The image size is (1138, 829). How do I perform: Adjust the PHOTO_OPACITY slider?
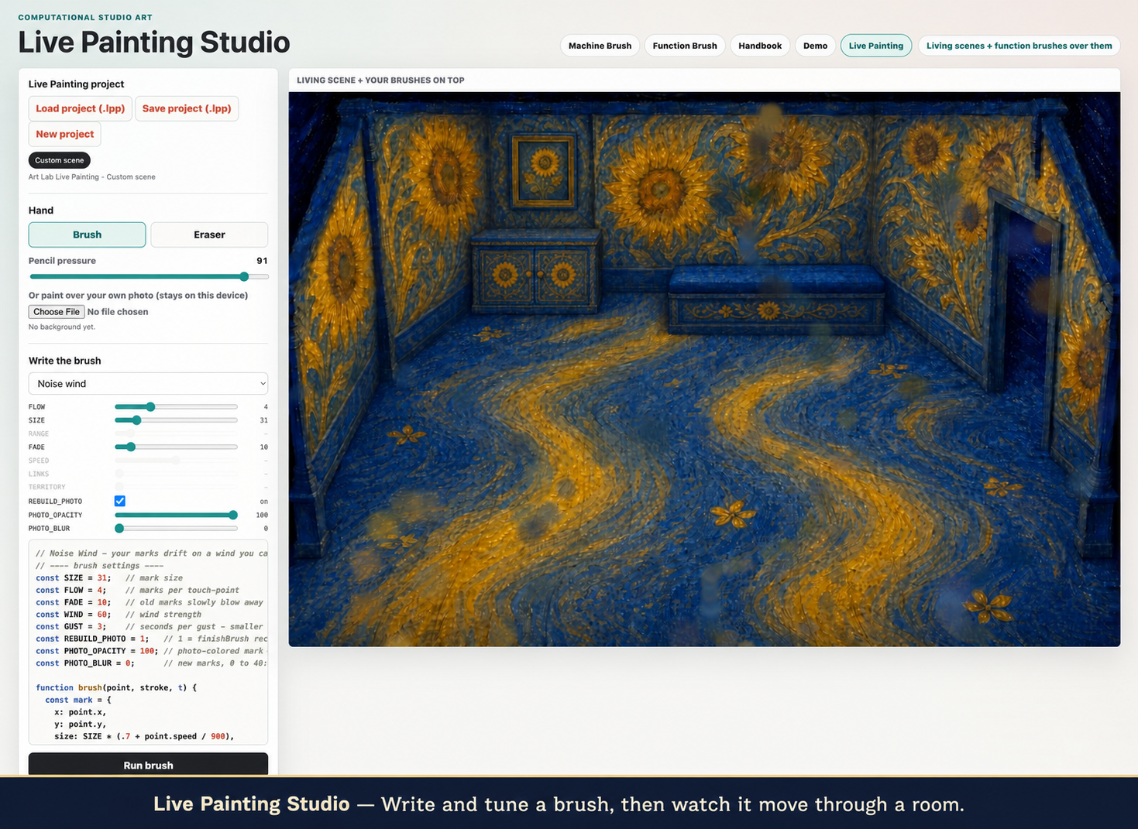point(176,515)
